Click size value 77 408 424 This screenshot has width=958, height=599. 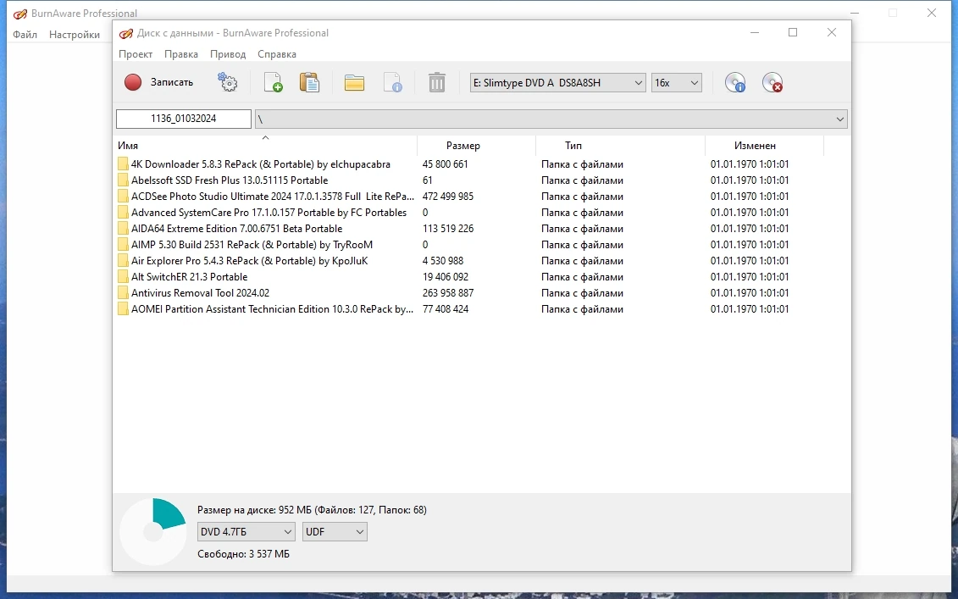(x=446, y=308)
